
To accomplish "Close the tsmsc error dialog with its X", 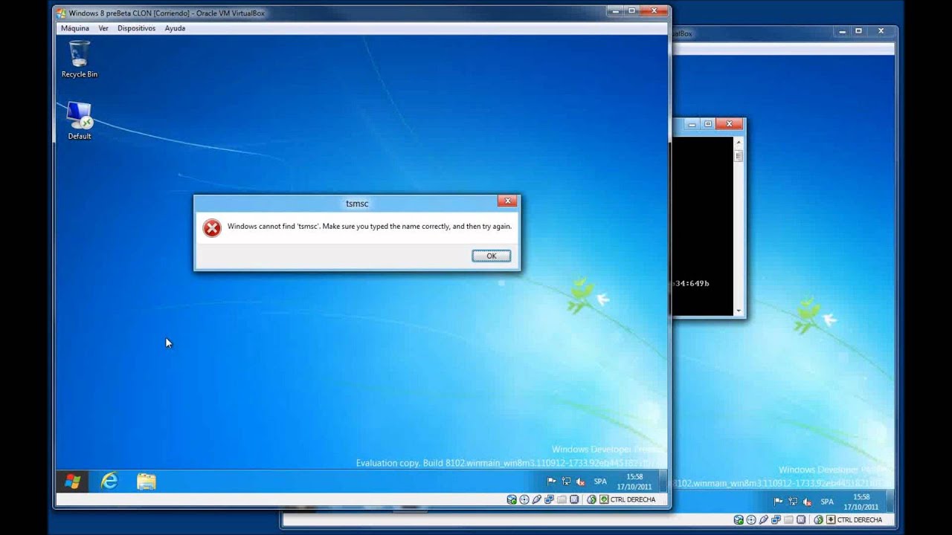I will pos(507,201).
